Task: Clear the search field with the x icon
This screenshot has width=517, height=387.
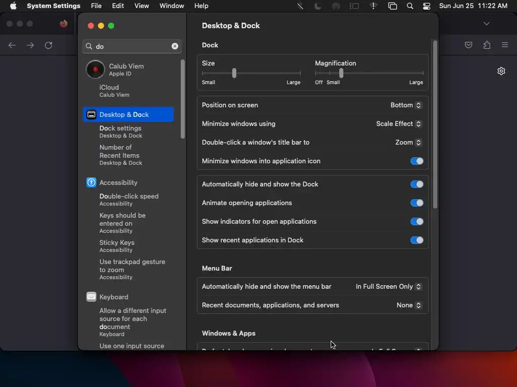Action: coord(175,46)
